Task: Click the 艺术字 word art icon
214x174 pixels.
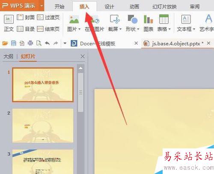Action: click(208, 19)
